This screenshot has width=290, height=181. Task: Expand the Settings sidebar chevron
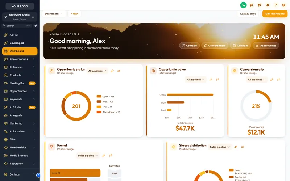pyautogui.click(x=34, y=174)
